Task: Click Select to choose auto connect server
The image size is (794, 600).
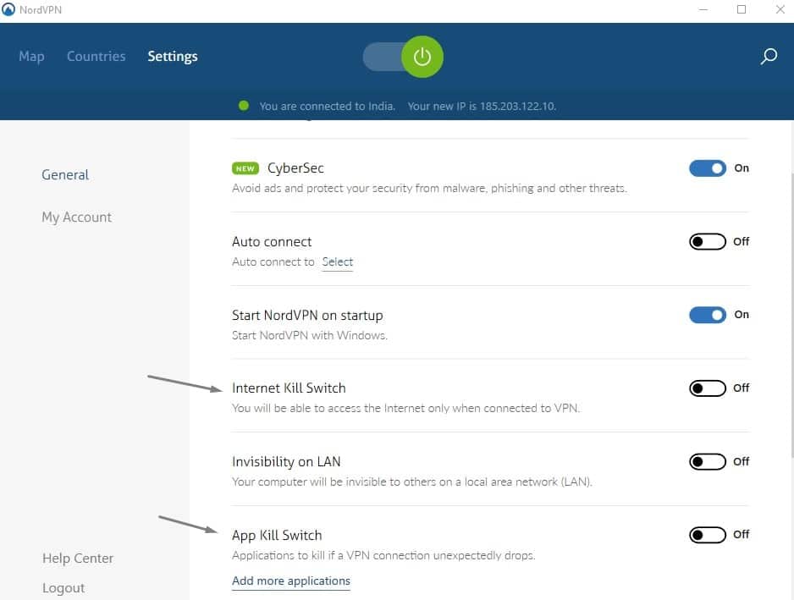Action: tap(337, 261)
